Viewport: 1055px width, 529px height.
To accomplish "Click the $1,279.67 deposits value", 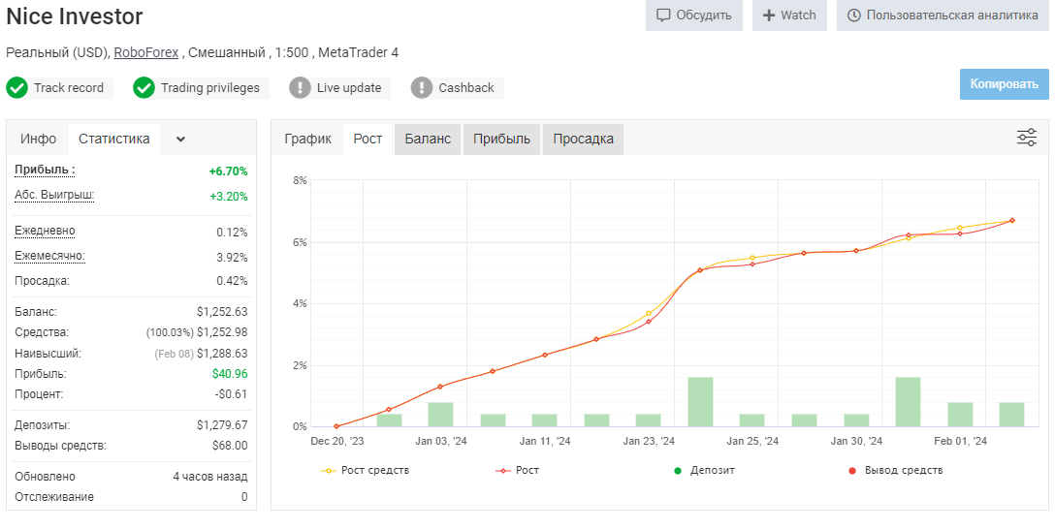I will tap(222, 425).
